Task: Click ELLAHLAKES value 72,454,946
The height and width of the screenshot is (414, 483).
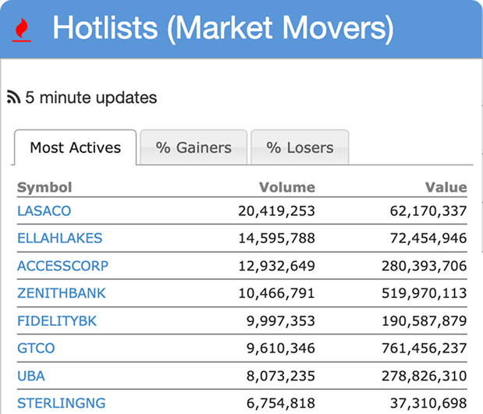Action: [x=428, y=239]
